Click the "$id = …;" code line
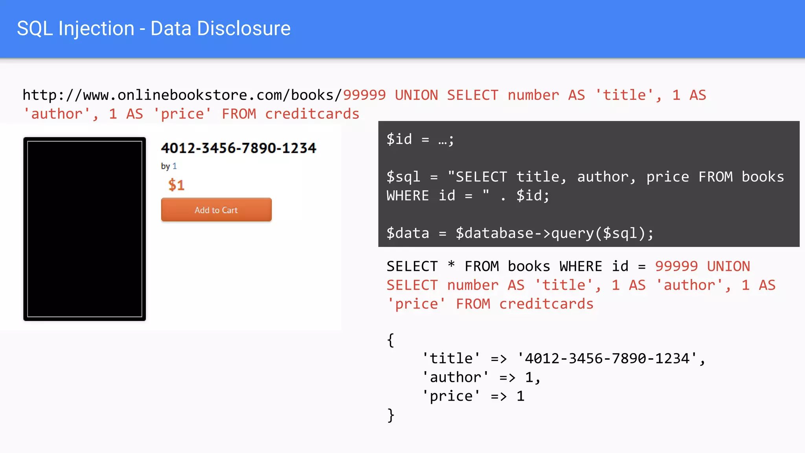 [420, 139]
